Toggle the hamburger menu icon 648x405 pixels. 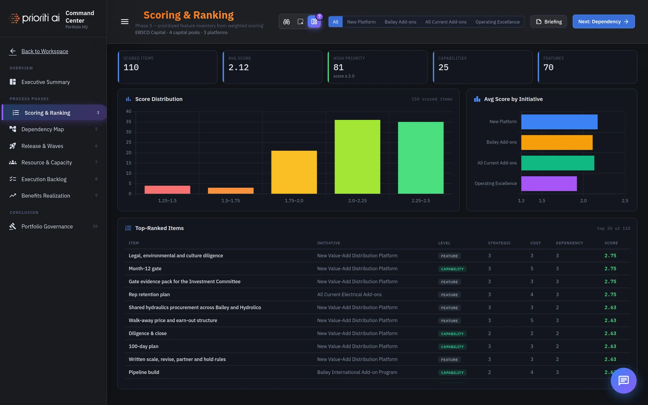pos(125,22)
